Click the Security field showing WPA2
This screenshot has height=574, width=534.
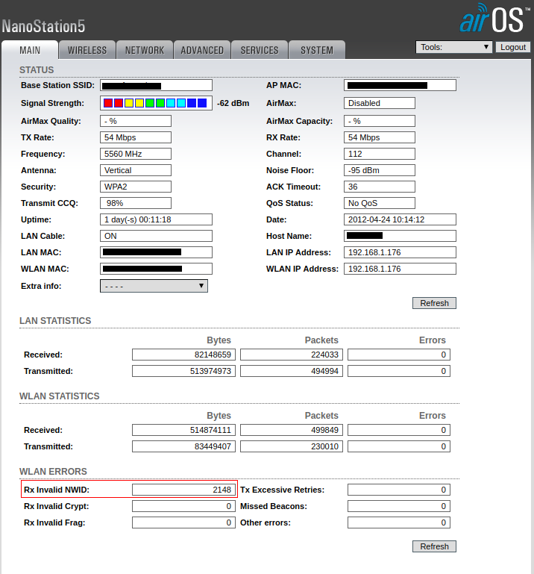click(x=135, y=187)
